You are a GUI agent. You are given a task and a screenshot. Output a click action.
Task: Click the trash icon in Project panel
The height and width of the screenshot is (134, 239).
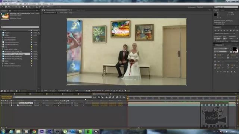click(16, 91)
